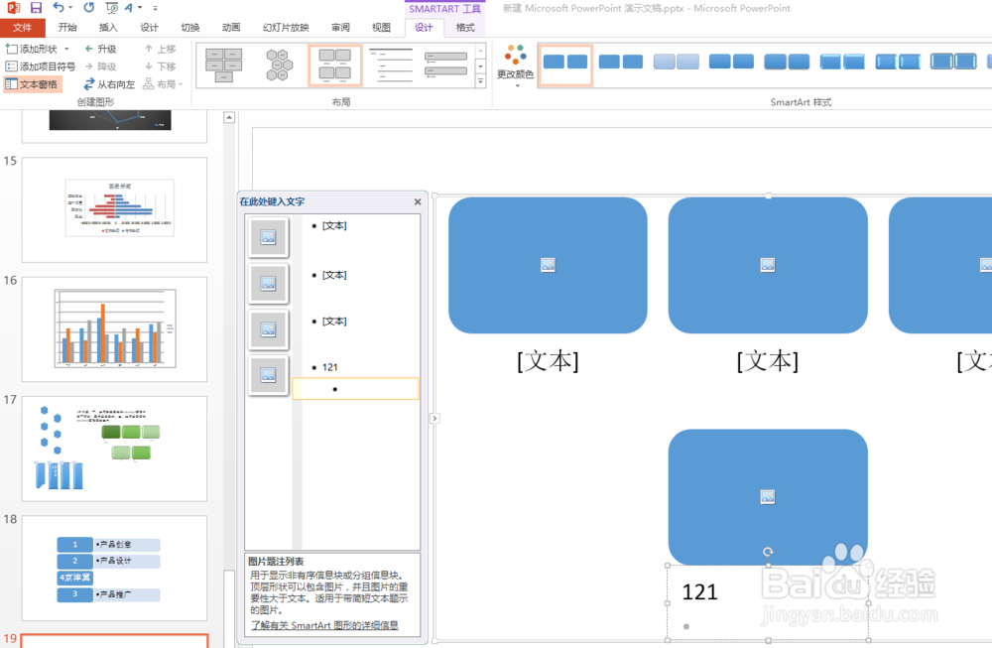The height and width of the screenshot is (648, 992).
Task: Apply the fifth intense effect SmartArt style
Action: point(787,62)
